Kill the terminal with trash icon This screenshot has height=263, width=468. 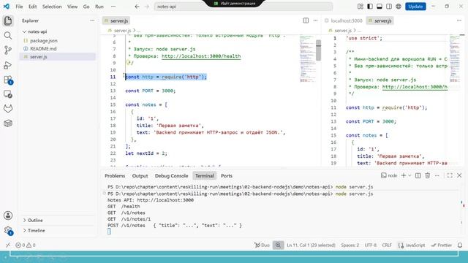point(427,175)
